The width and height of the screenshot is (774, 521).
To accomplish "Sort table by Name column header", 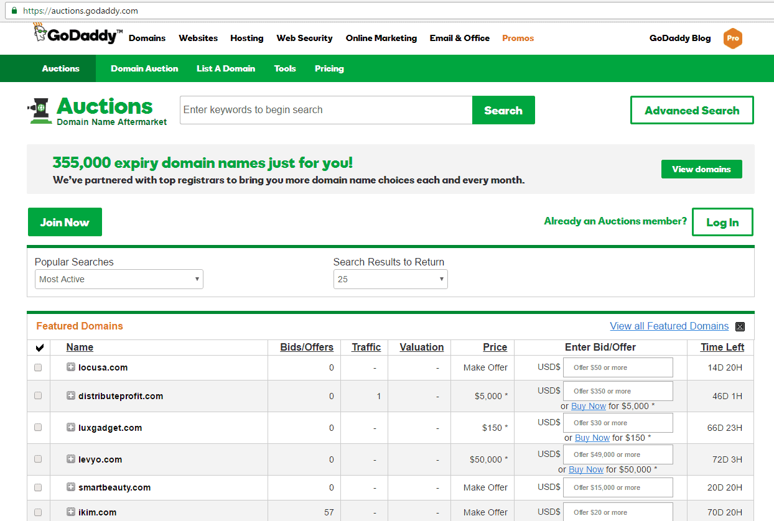I will [x=80, y=347].
